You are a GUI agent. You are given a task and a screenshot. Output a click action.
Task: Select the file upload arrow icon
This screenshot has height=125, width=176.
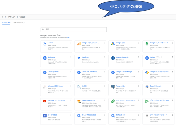tap(147, 116)
